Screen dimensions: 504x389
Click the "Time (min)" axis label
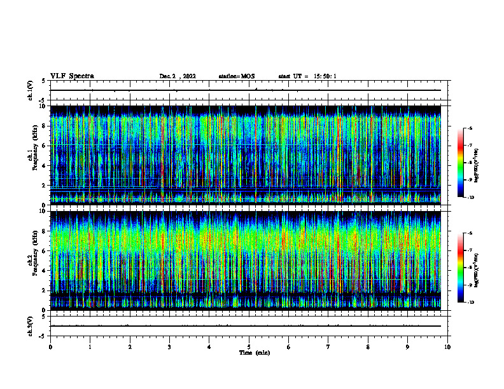[255, 353]
